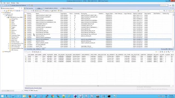Click the CARDTYPE column header in results
This screenshot has width=175, height=98.
(143, 55)
